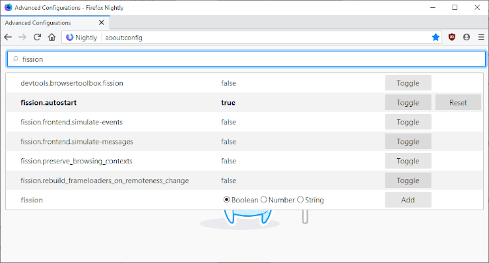Open the Firefox account icon
This screenshot has width=489, height=263.
pyautogui.click(x=467, y=37)
